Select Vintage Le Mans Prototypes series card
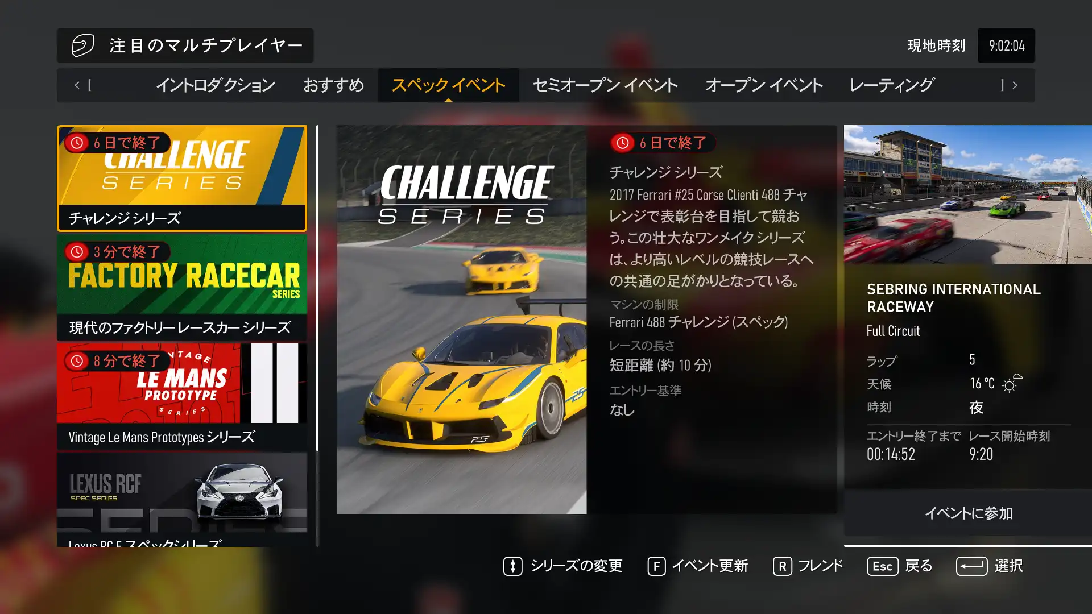1092x614 pixels. coord(182,396)
